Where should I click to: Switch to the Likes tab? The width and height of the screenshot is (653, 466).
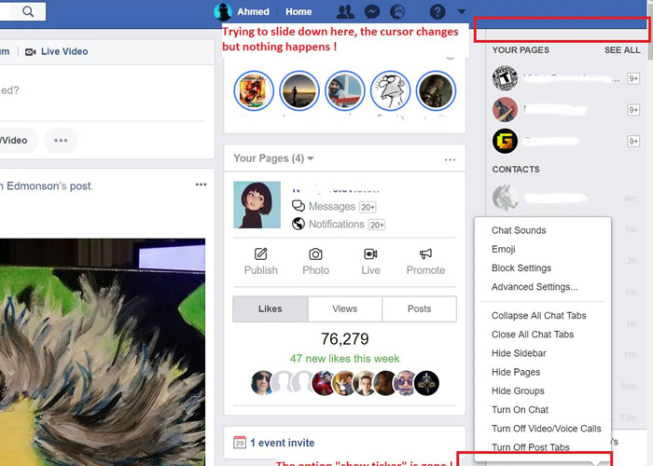271,308
